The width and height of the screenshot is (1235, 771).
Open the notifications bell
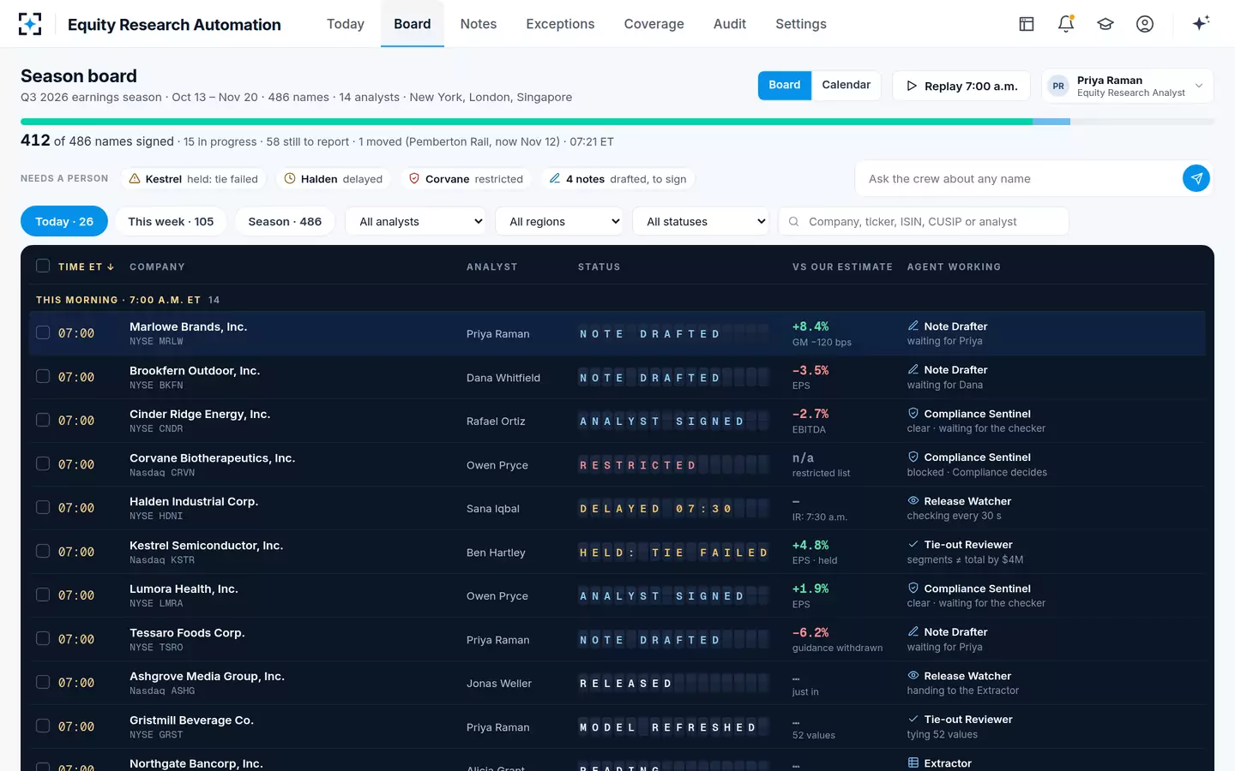click(x=1066, y=24)
